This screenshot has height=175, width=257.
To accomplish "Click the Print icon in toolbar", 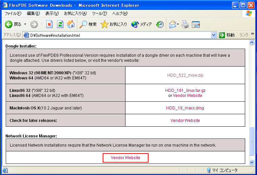I will pos(185,24).
